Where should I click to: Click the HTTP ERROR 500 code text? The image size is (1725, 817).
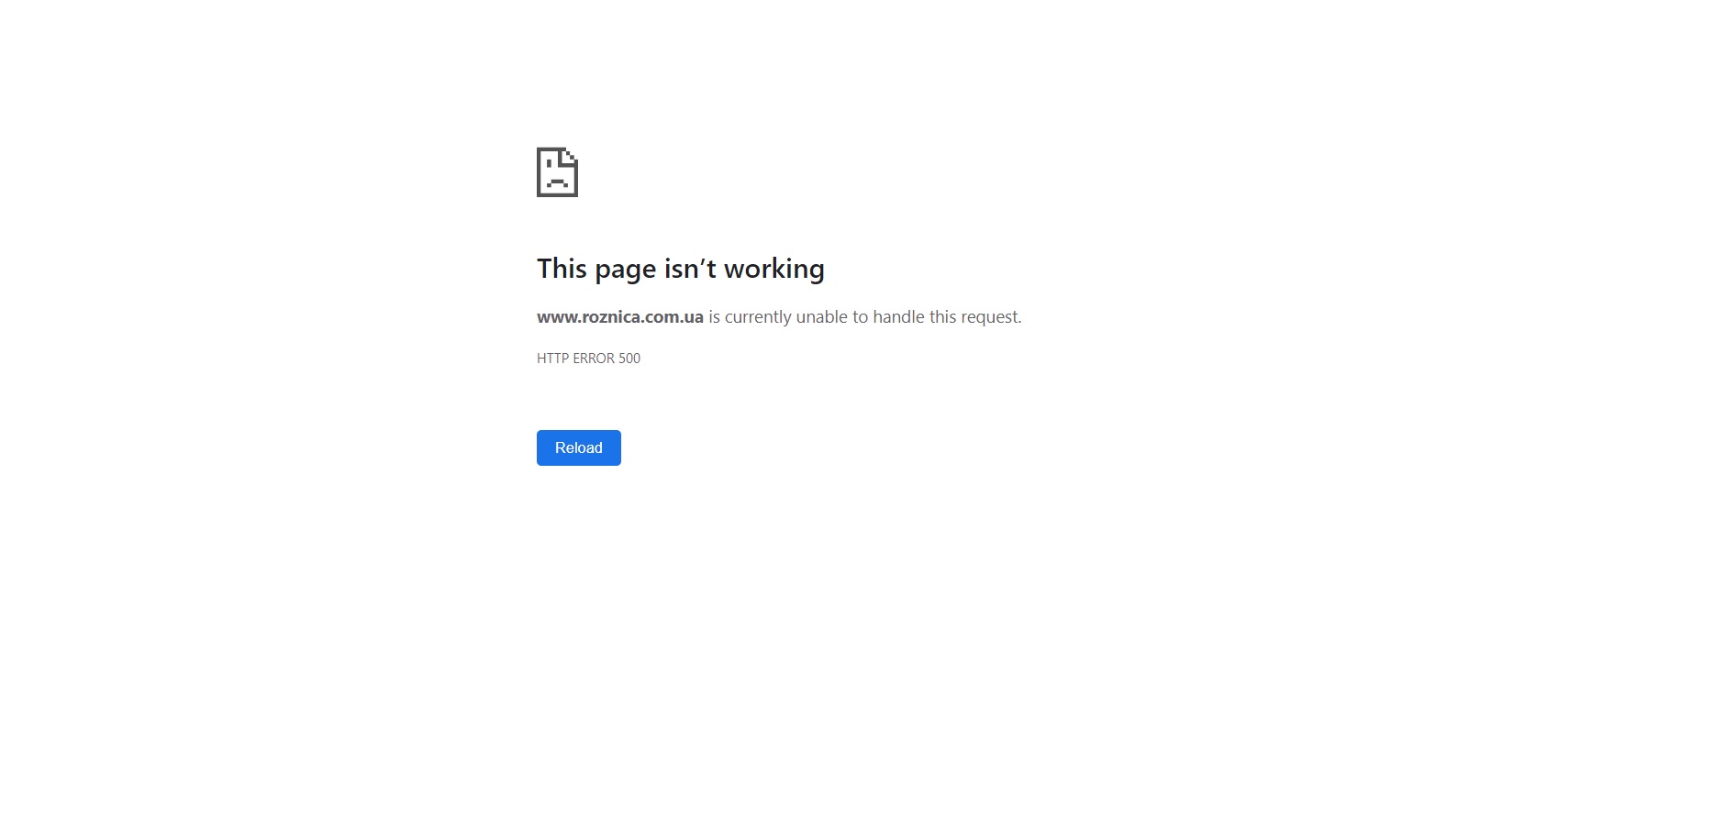tap(588, 359)
